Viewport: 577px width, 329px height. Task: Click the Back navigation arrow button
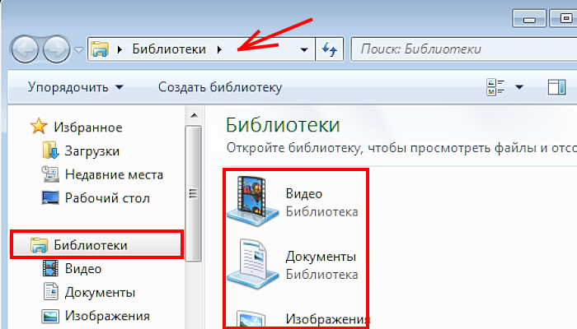[25, 49]
